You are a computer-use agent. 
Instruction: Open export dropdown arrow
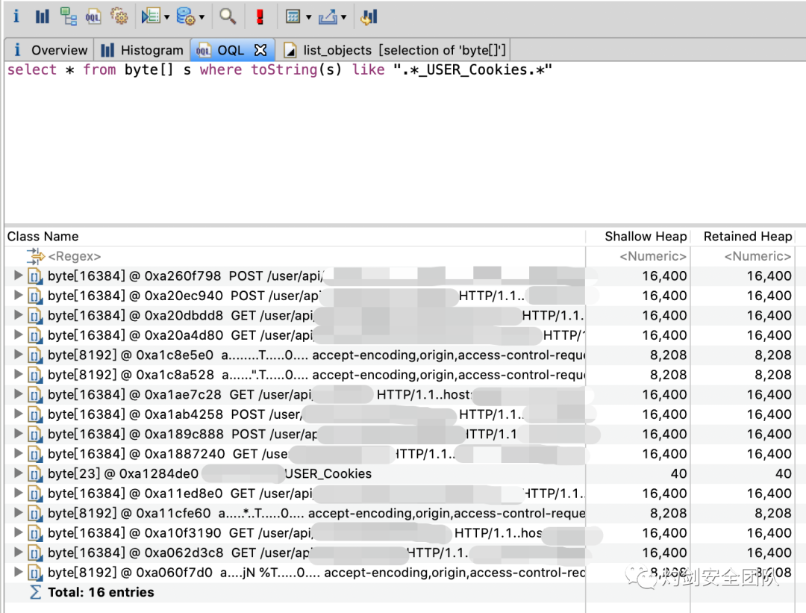343,17
